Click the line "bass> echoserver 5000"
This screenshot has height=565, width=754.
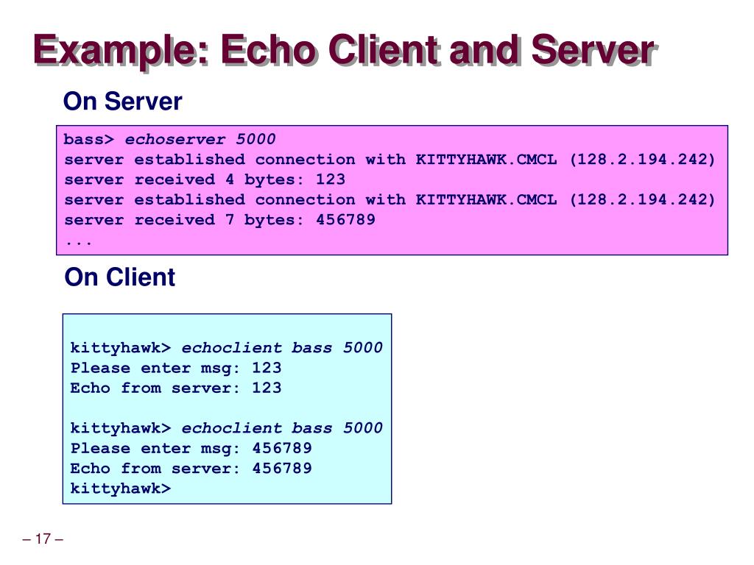170,139
